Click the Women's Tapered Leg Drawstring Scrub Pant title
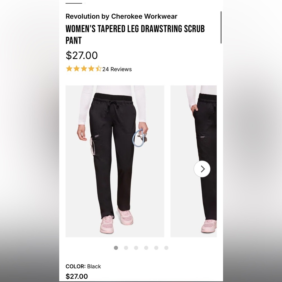This screenshot has height=282, width=282. 135,34
